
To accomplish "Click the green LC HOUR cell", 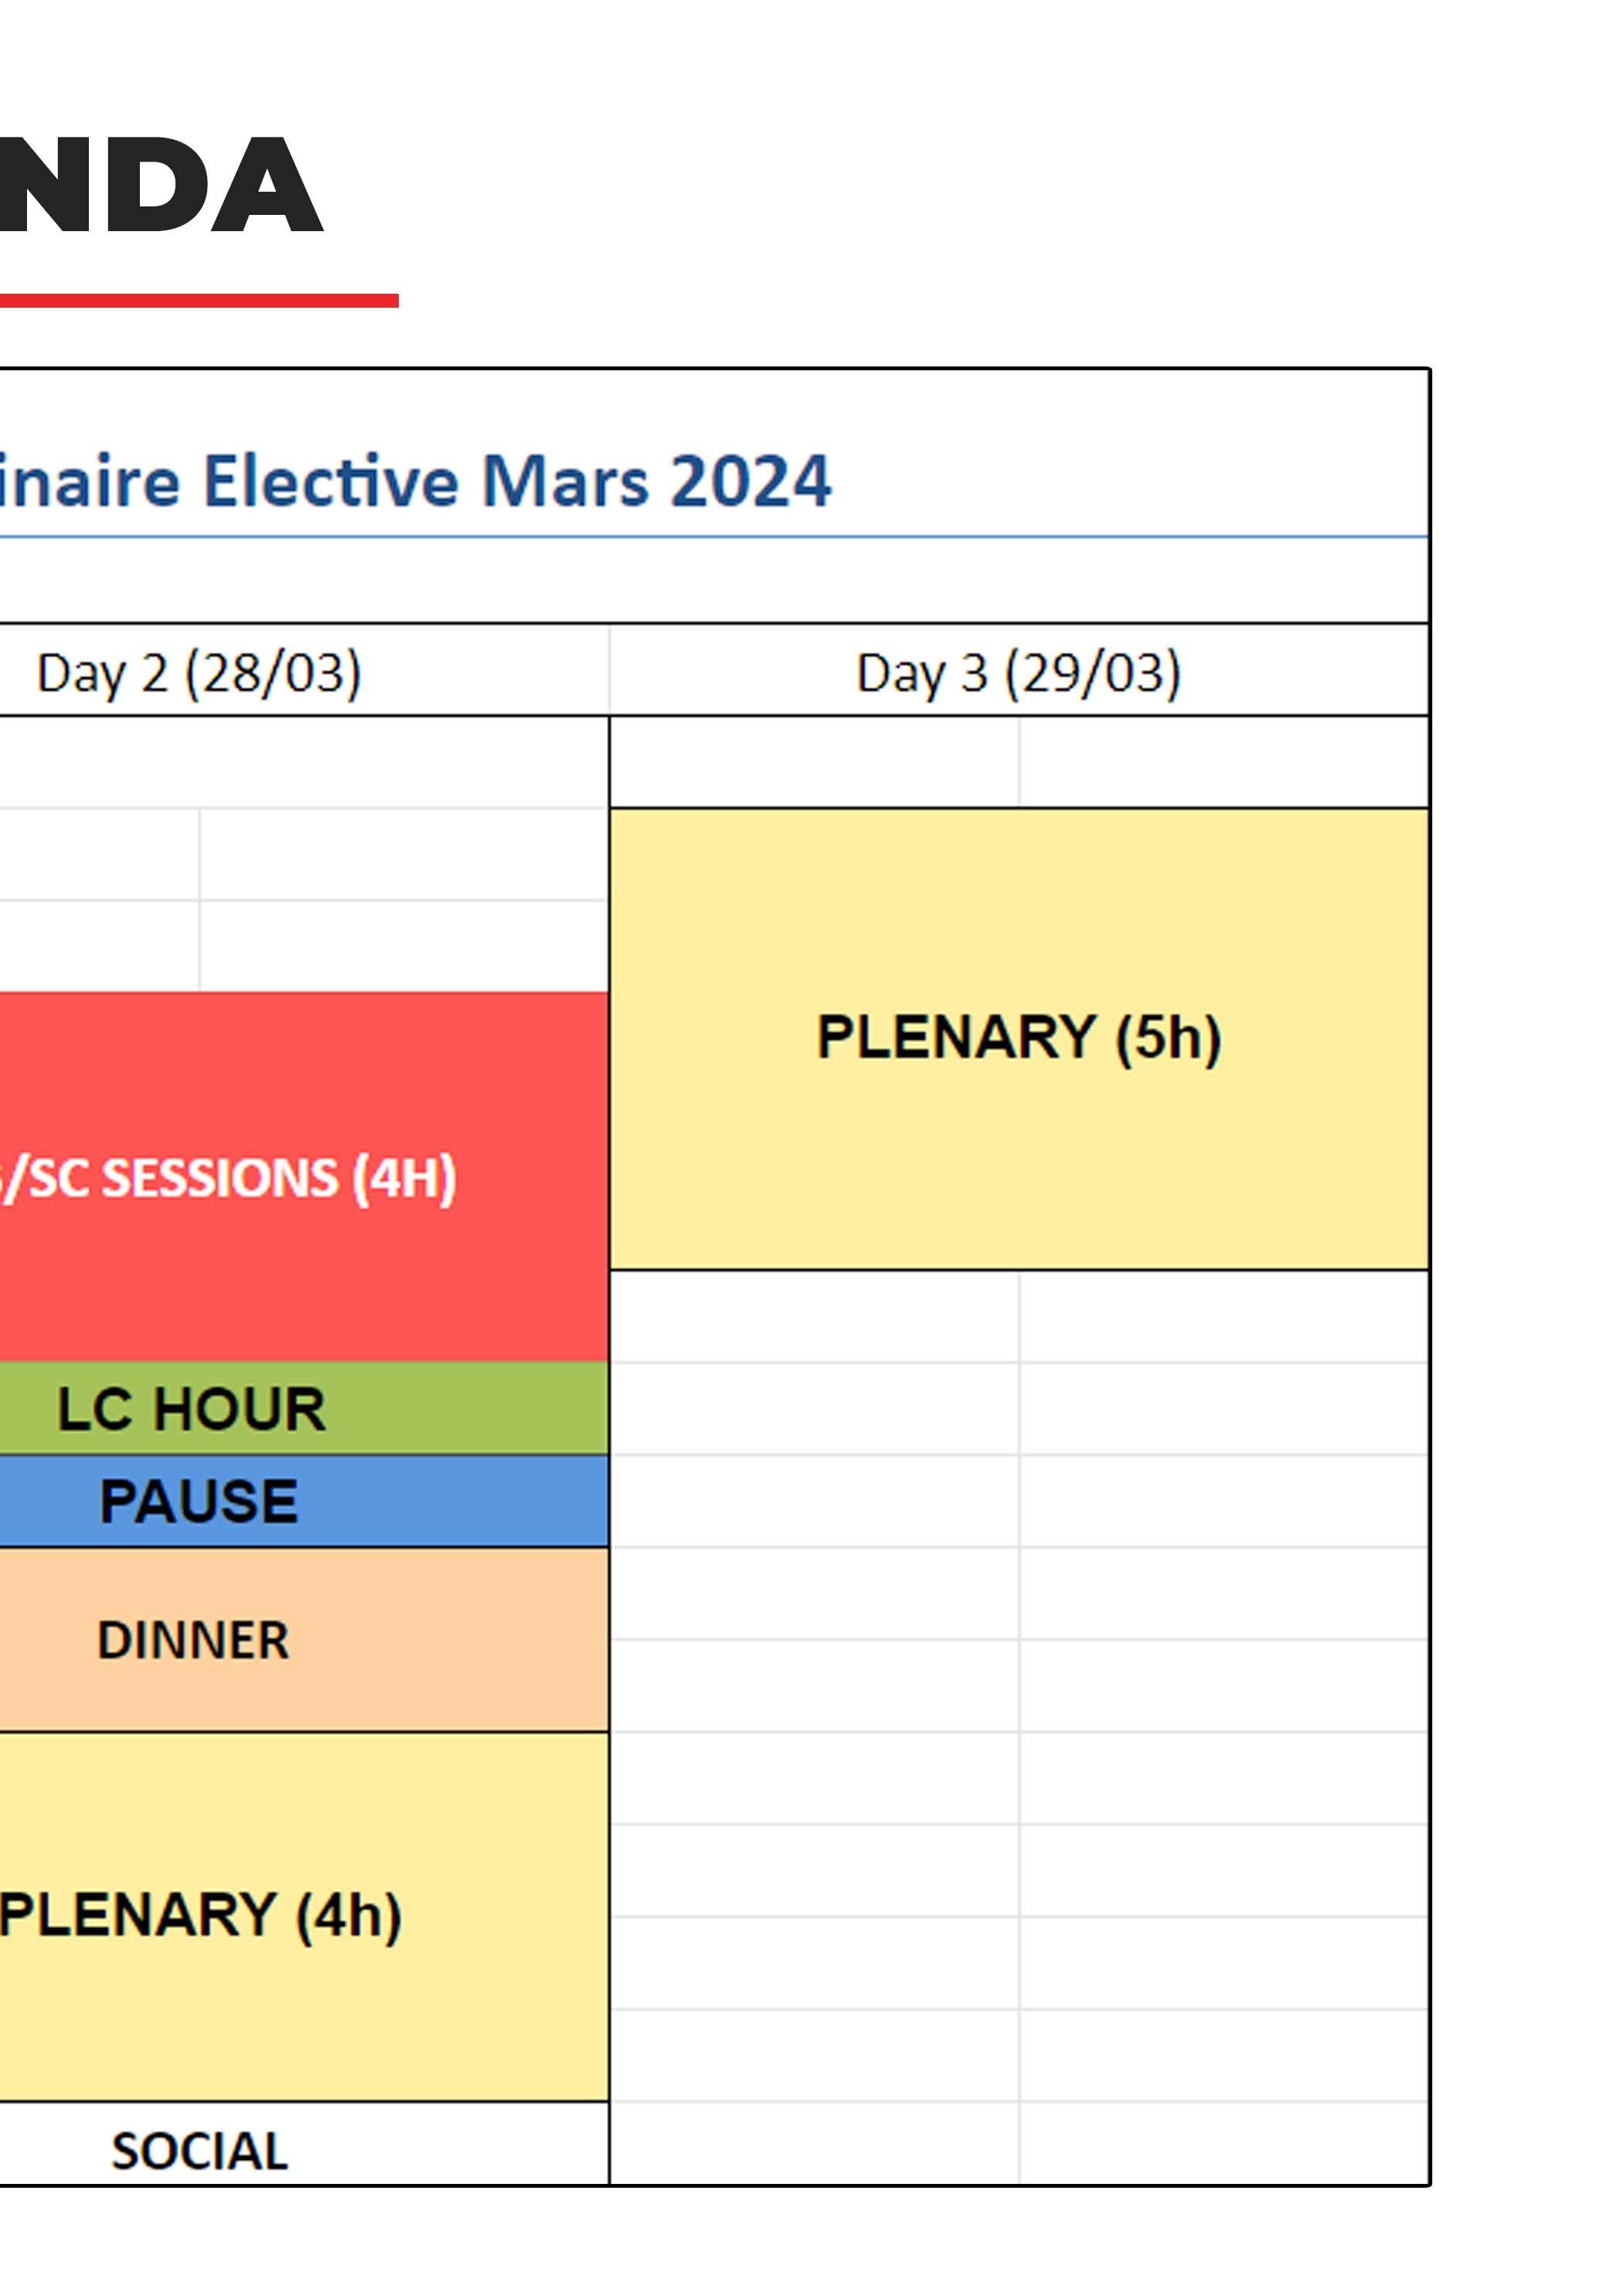I will pos(192,1408).
